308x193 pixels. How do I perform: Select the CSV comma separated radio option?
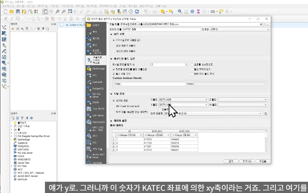(x=113, y=40)
